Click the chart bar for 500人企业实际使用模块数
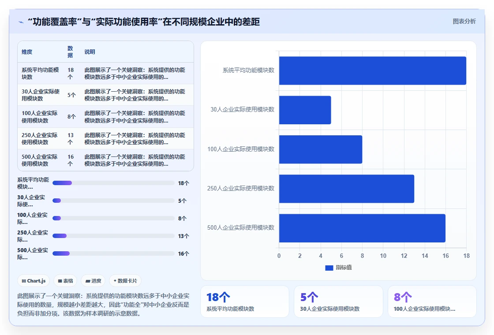The height and width of the screenshot is (335, 494). click(x=362, y=228)
